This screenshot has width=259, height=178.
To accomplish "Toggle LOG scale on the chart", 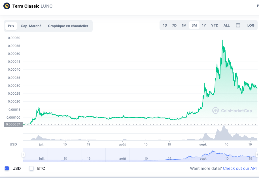I will (x=251, y=25).
